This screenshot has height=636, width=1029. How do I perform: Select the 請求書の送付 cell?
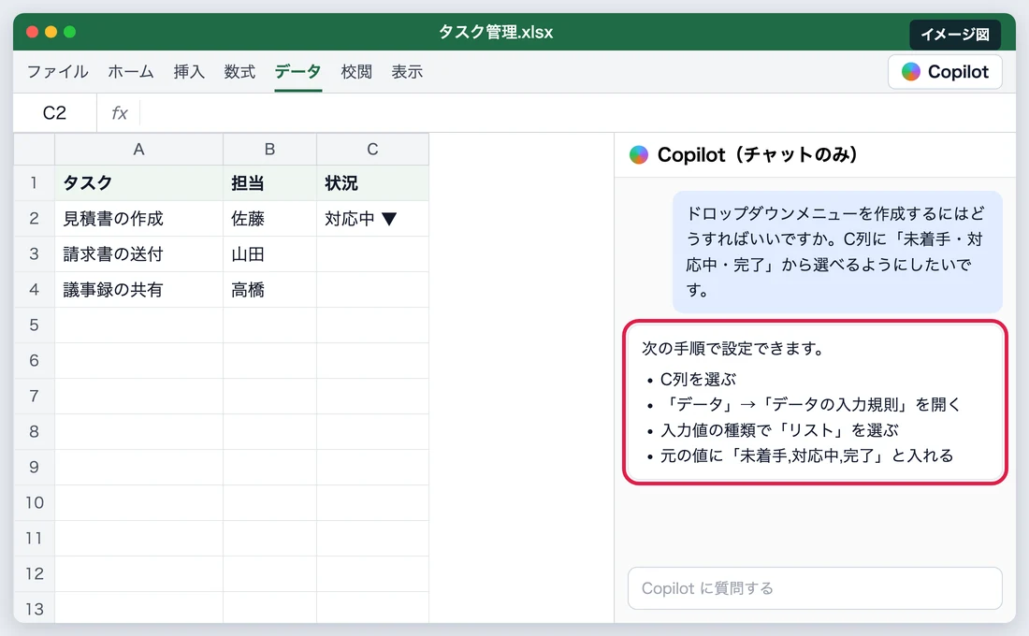click(138, 254)
